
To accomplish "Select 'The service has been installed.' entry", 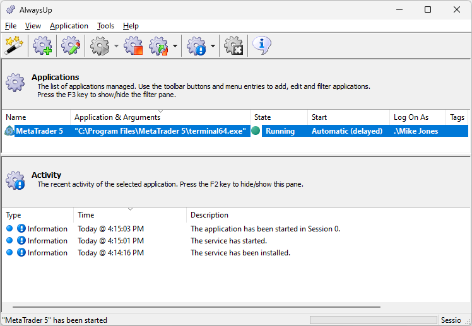I will pos(240,253).
